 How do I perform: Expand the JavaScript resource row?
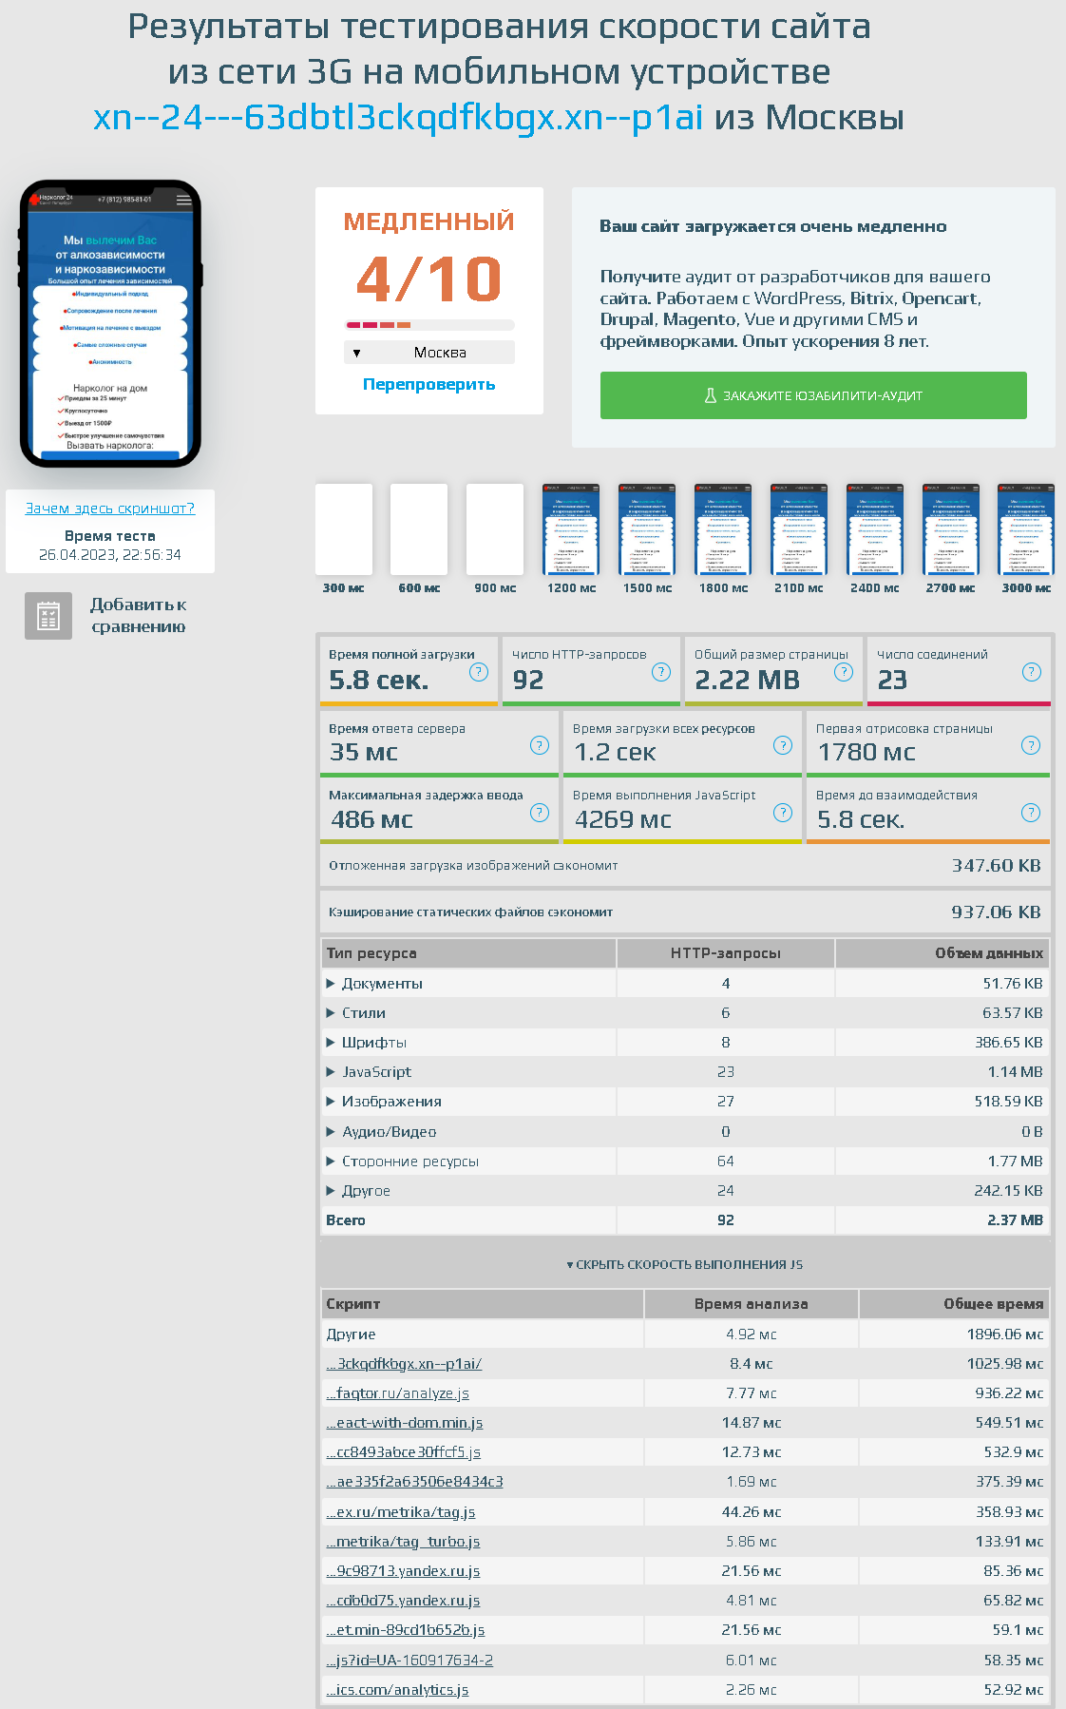[331, 1072]
